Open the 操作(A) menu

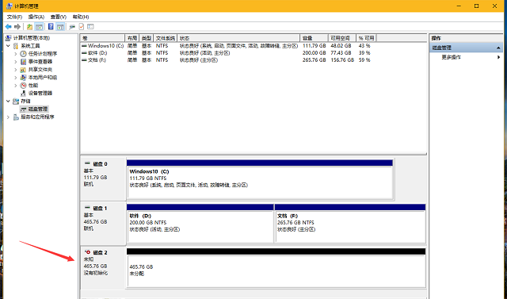tap(36, 17)
